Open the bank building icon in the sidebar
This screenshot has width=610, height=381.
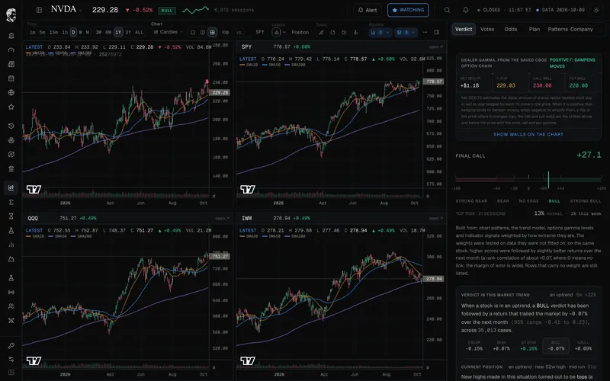click(11, 168)
